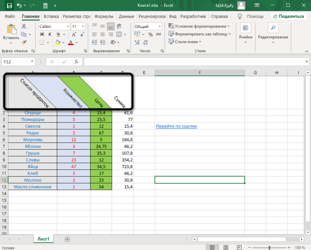Click the percent style icon

click(x=150, y=34)
